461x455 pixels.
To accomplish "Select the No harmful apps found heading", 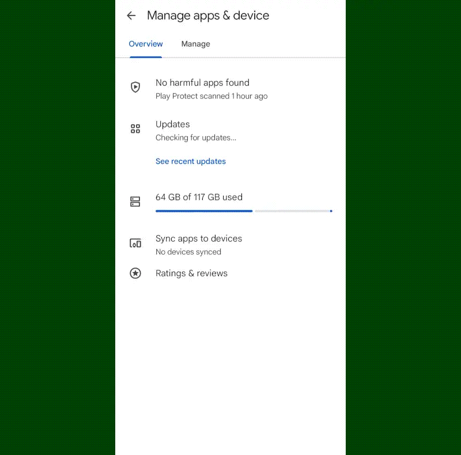I will 202,83.
